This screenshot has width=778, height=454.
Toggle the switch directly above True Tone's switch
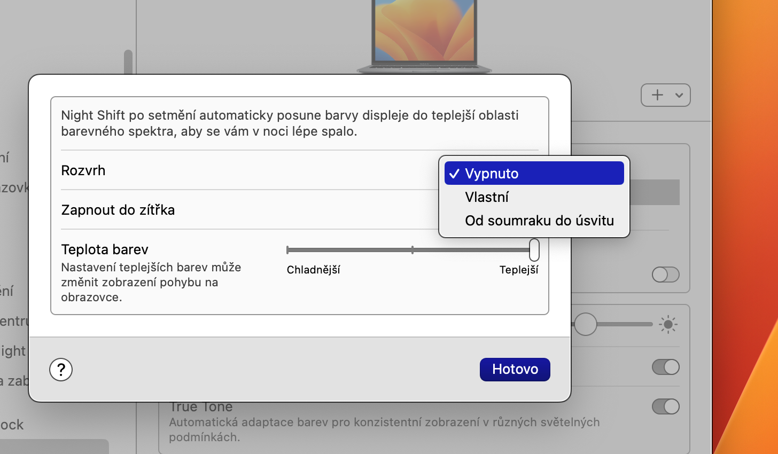tap(666, 367)
